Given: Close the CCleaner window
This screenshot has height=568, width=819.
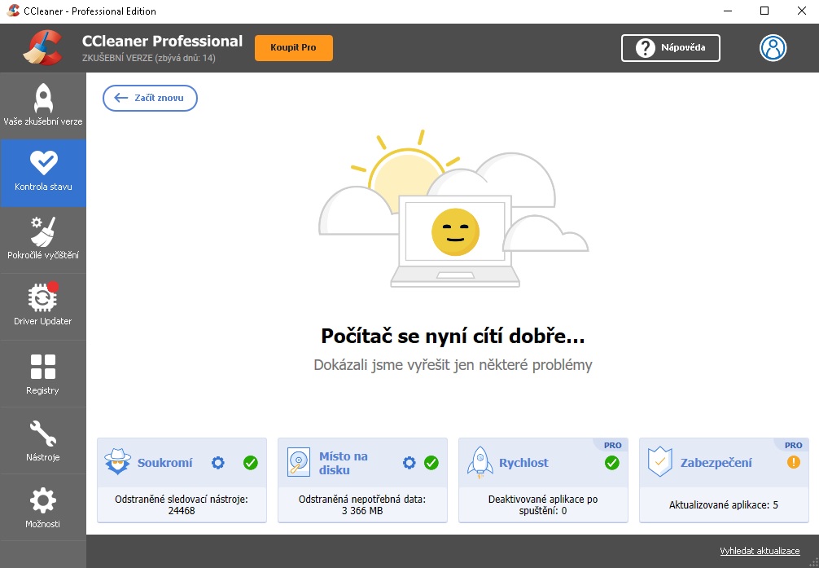Looking at the screenshot, I should pos(801,11).
